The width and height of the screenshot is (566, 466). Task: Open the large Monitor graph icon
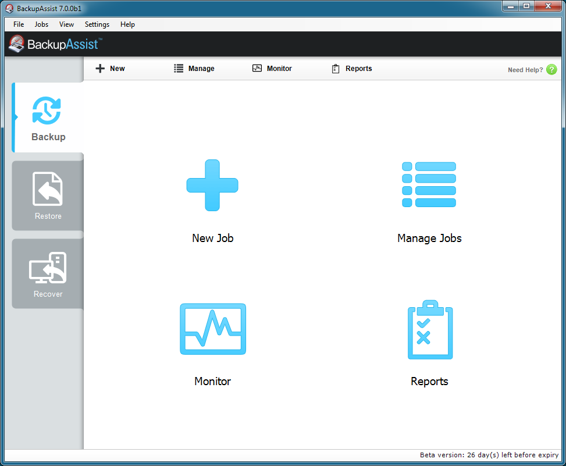click(x=213, y=329)
